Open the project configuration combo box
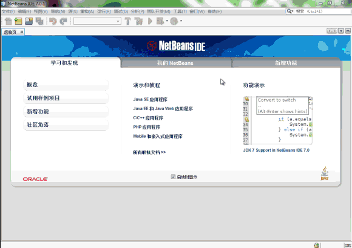The width and height of the screenshot is (352, 248). tap(97, 21)
